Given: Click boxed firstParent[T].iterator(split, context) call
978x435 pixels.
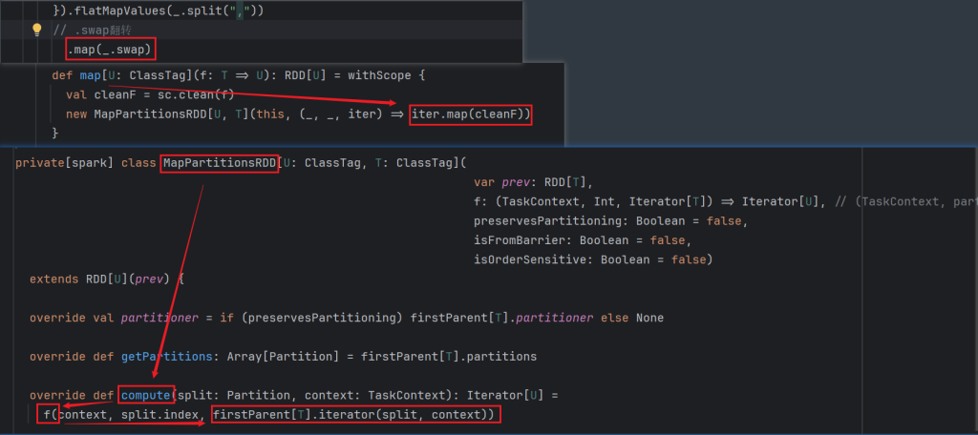Looking at the screenshot, I should [355, 414].
